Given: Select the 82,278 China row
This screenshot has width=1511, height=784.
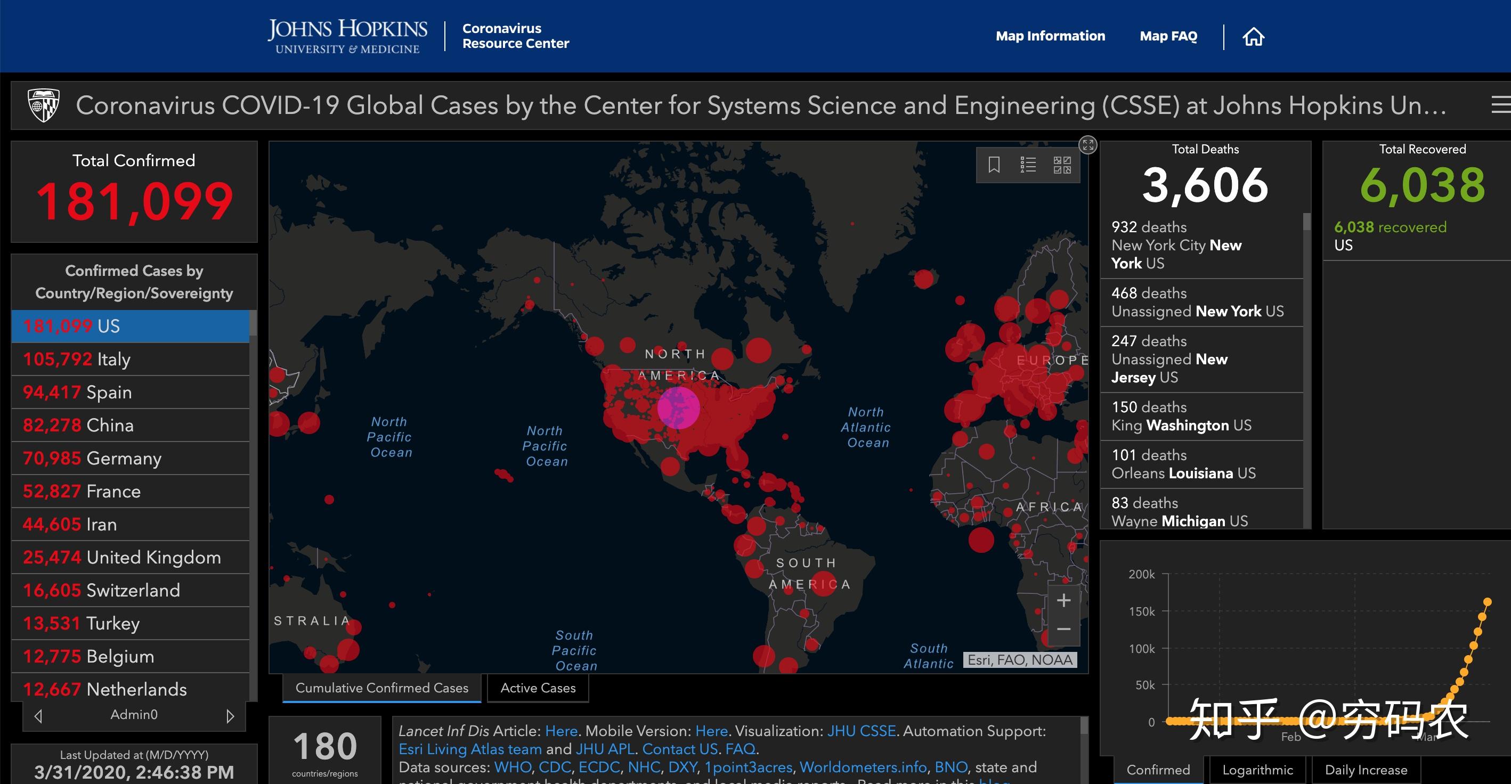Looking at the screenshot, I should [130, 425].
